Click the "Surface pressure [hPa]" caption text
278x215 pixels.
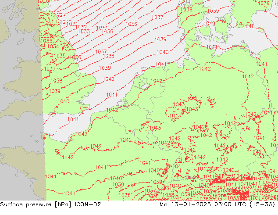click(36, 204)
